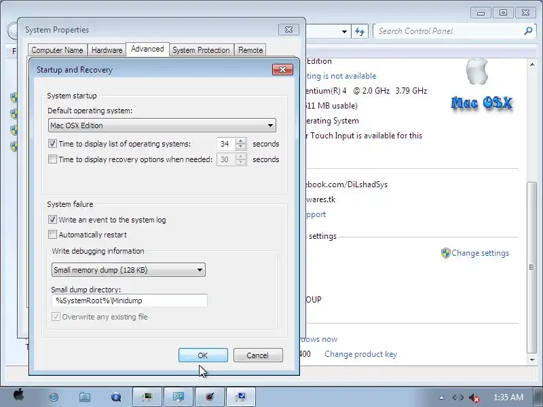The height and width of the screenshot is (407, 543).
Task: Open the red gauge taskbar app
Action: pyautogui.click(x=210, y=397)
